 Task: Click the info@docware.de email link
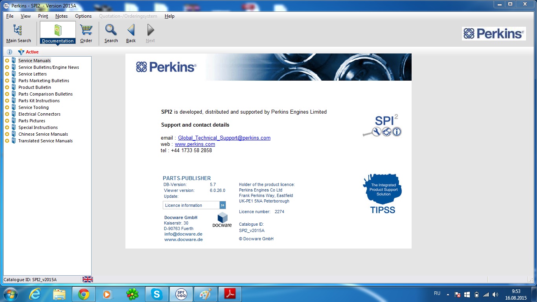click(x=183, y=234)
